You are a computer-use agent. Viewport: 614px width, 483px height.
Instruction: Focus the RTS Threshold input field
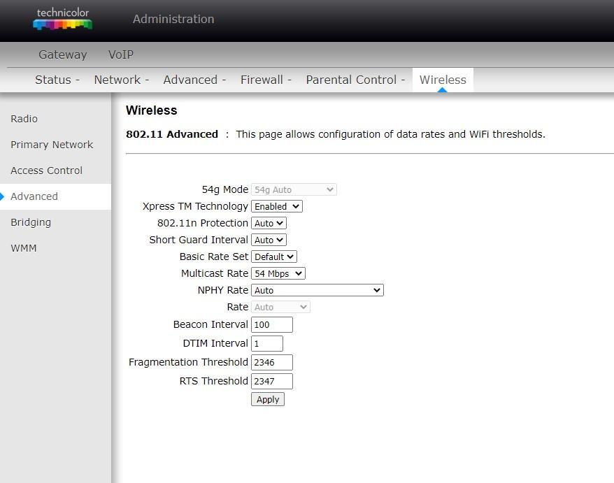tap(272, 381)
